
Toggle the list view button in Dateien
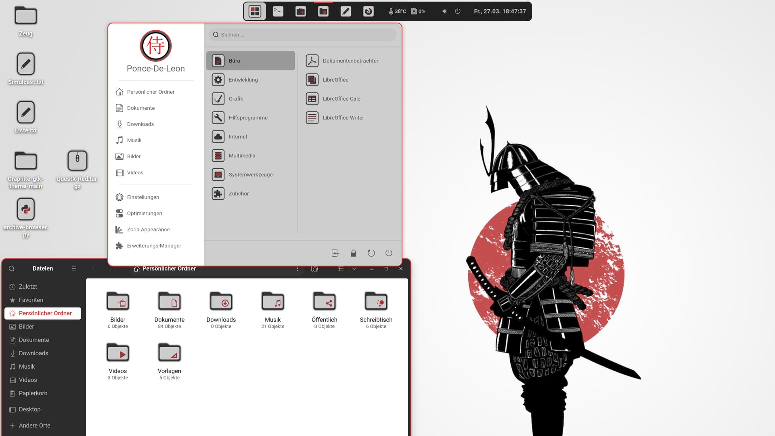click(341, 268)
